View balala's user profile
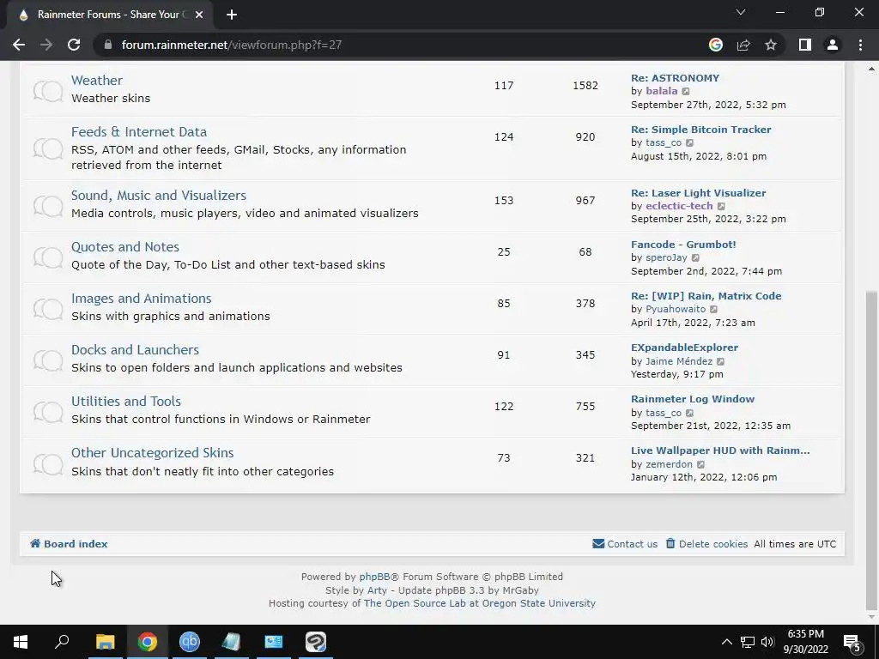Image resolution: width=879 pixels, height=659 pixels. click(x=662, y=91)
